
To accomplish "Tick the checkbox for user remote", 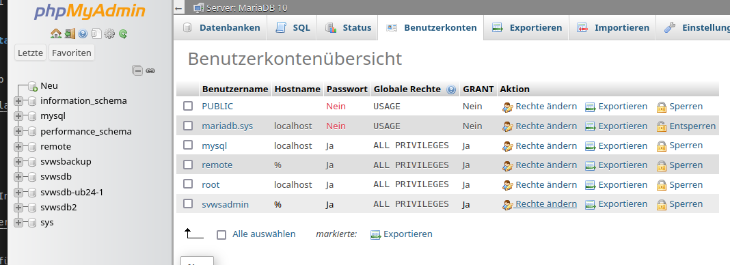I will tap(187, 165).
